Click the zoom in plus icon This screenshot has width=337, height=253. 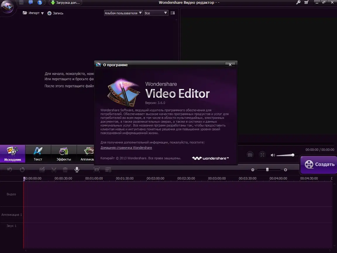[x=286, y=170]
